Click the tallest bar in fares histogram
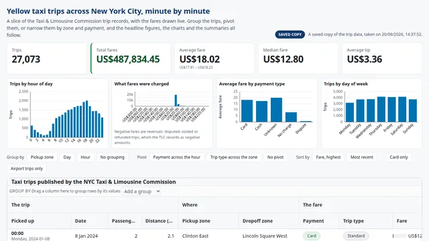 click(176, 100)
